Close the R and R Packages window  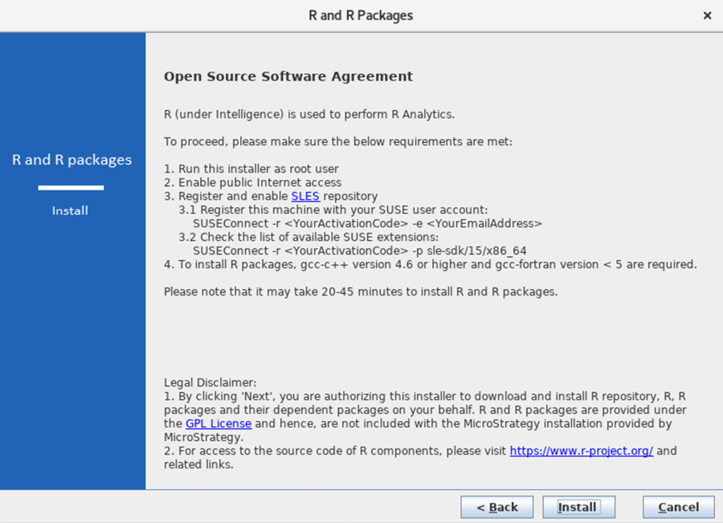(x=707, y=15)
